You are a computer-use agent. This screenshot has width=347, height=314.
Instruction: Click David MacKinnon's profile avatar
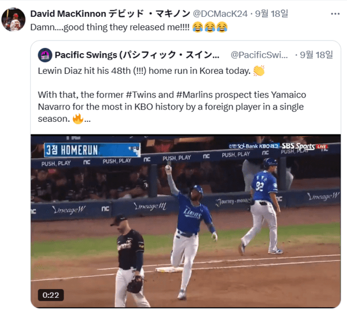coord(13,20)
